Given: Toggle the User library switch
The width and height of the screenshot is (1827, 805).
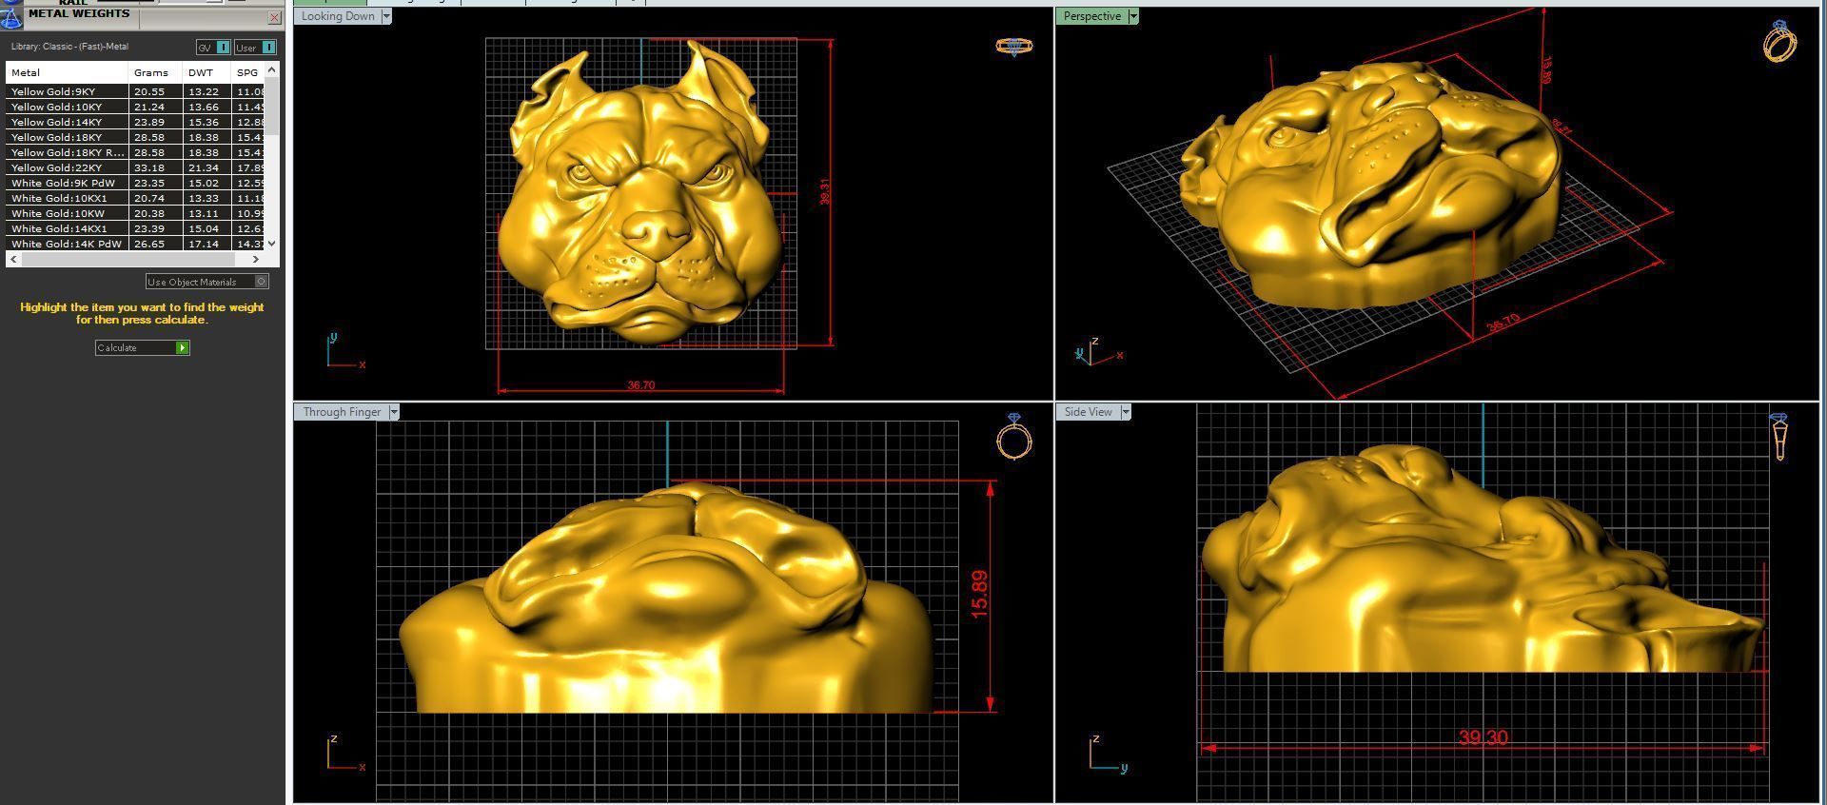Looking at the screenshot, I should pyautogui.click(x=256, y=48).
